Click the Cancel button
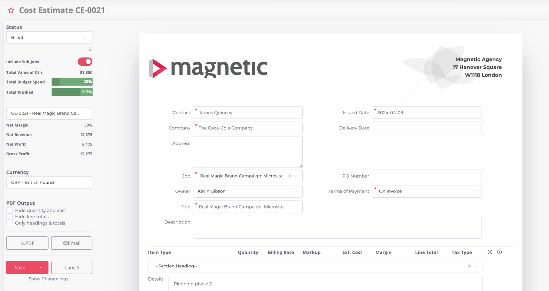 (72, 268)
